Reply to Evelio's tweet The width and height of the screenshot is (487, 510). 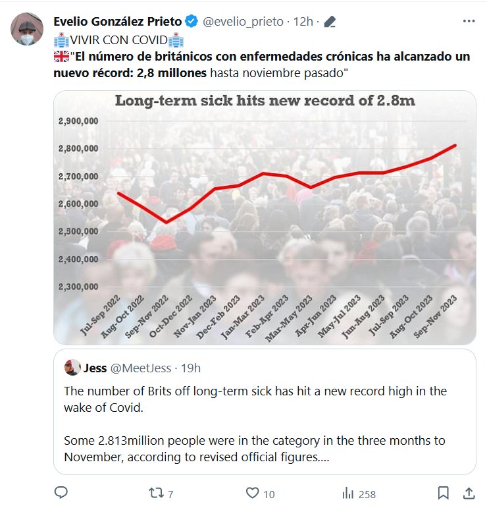pyautogui.click(x=61, y=493)
